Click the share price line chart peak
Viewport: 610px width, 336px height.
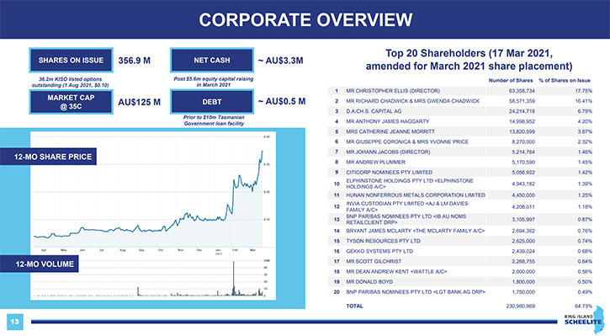(263, 151)
